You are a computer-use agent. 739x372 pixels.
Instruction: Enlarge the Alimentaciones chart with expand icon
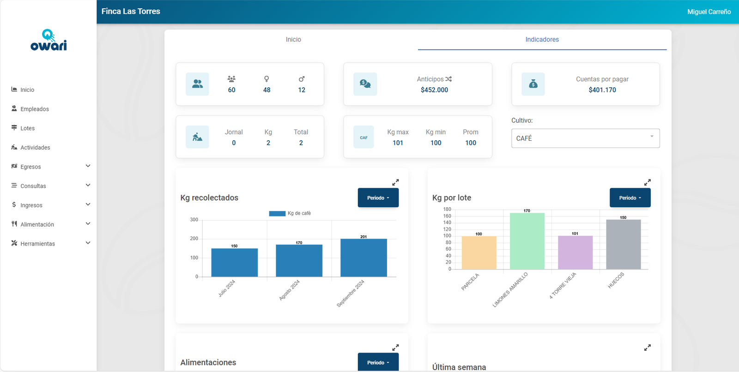(x=395, y=348)
